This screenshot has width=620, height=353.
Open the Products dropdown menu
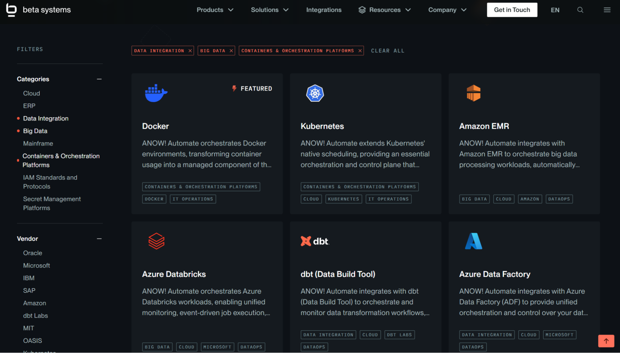coord(215,10)
